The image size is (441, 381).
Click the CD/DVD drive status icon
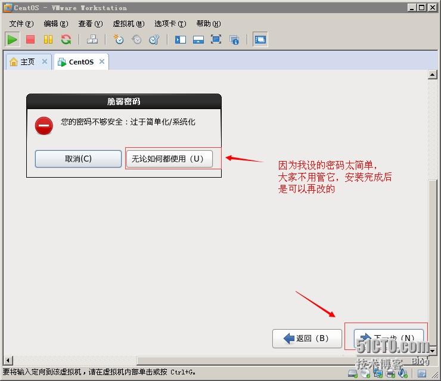365,374
